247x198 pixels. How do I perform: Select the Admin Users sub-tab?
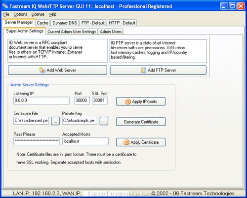111,32
